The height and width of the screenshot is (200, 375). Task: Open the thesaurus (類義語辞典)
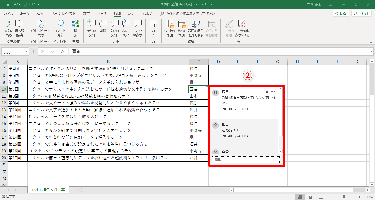click(19, 28)
